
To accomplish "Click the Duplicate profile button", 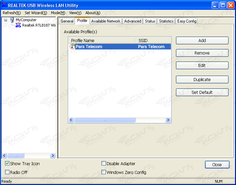I will coord(202,80).
